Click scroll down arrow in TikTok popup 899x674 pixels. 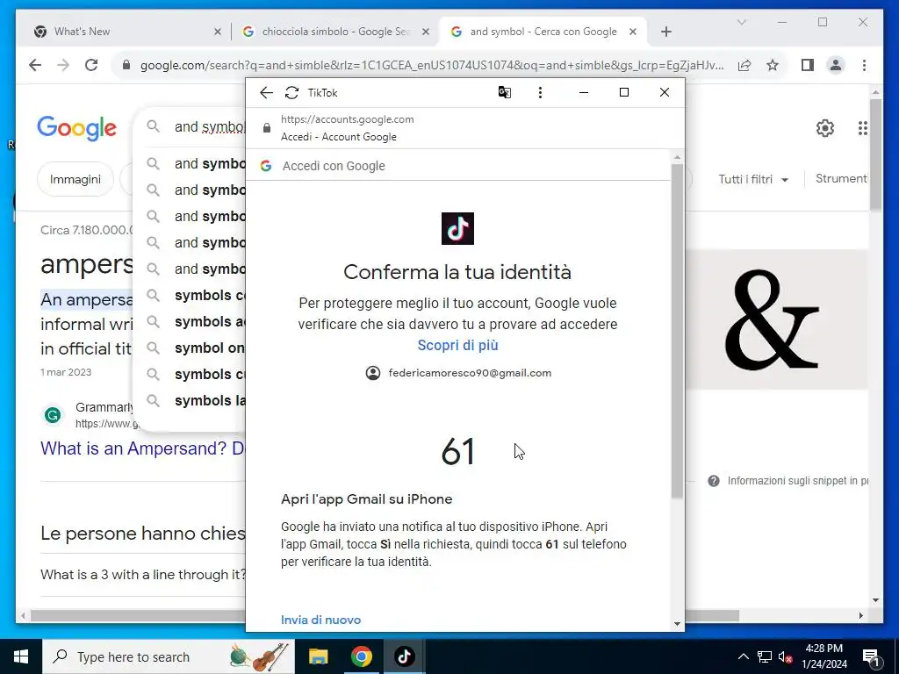(x=677, y=624)
